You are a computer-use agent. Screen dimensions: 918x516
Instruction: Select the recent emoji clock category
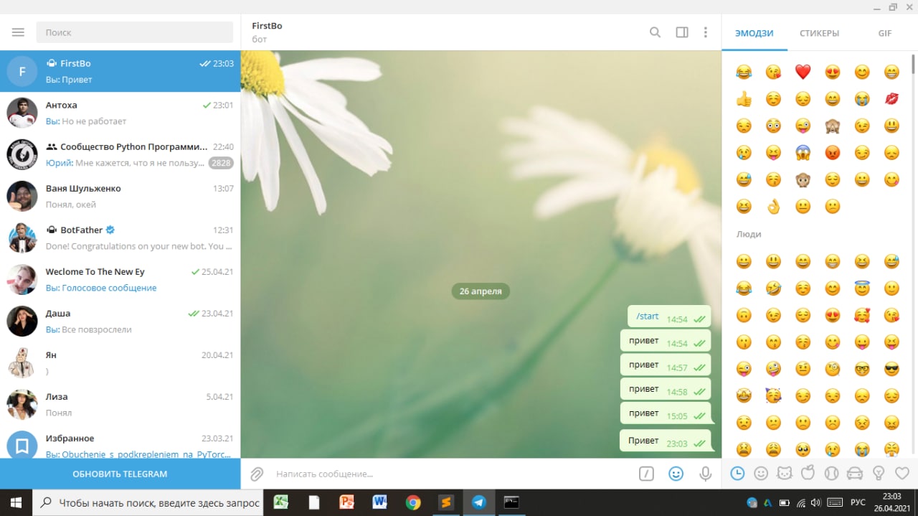(737, 473)
